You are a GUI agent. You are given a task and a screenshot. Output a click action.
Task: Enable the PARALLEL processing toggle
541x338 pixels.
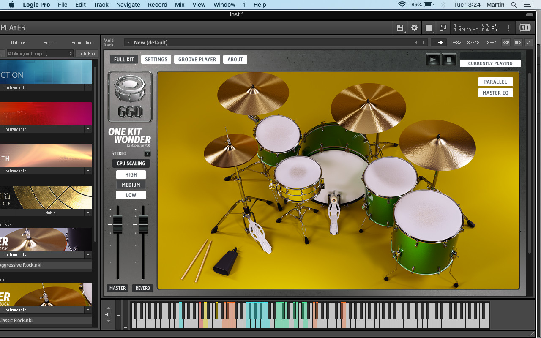pos(495,82)
